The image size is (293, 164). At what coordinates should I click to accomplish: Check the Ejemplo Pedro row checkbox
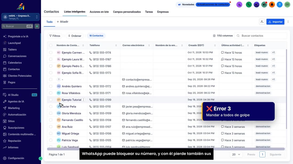click(x=51, y=66)
